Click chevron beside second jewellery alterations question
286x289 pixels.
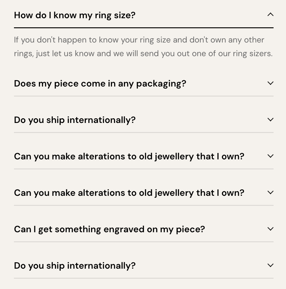click(x=270, y=192)
